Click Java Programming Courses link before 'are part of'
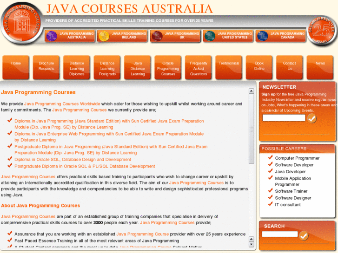Viewport: 338px width, 253px height. click(x=28, y=217)
